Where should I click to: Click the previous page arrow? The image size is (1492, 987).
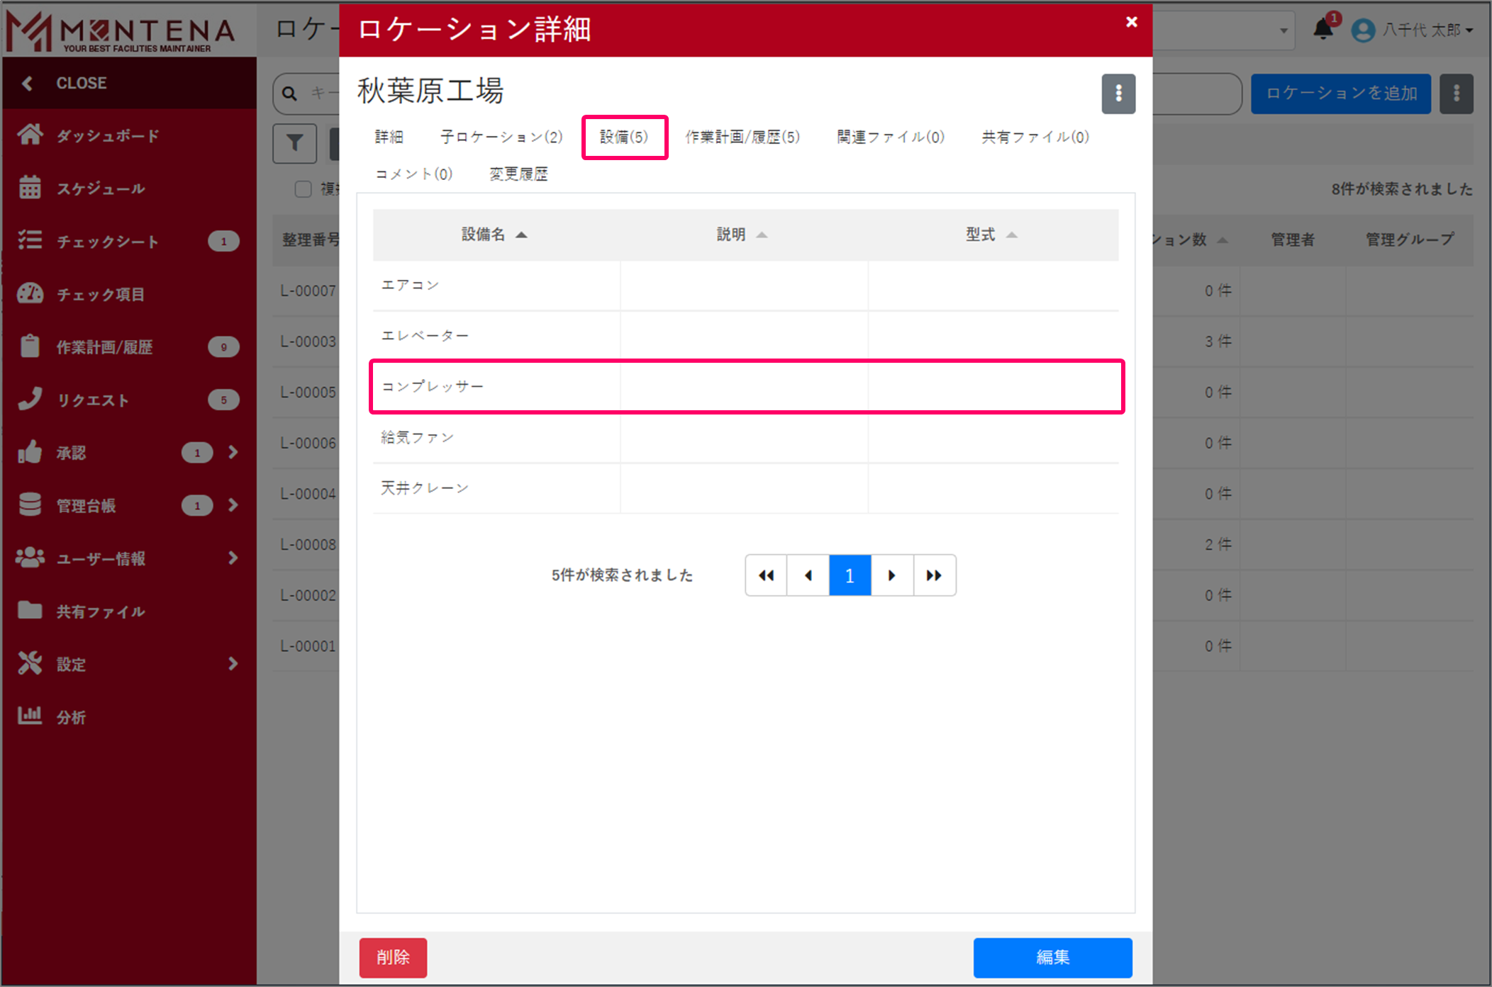pyautogui.click(x=808, y=575)
